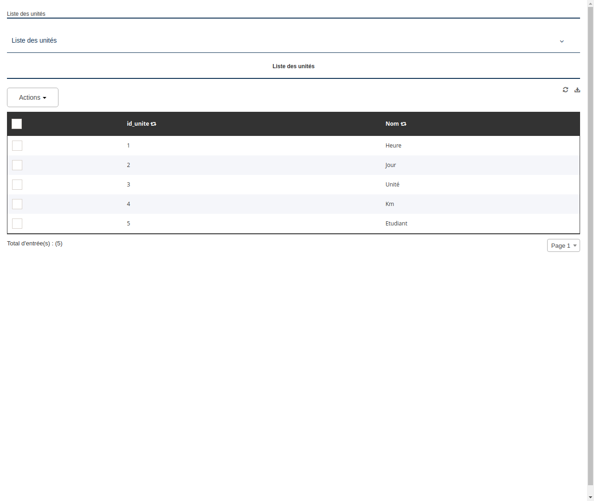Click the Liste des unités tab heading

click(x=293, y=66)
